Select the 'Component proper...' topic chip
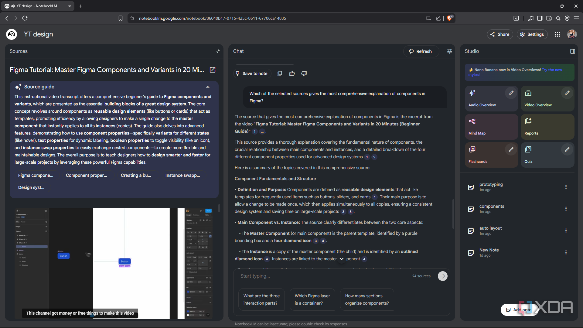This screenshot has width=583, height=328. 86,175
